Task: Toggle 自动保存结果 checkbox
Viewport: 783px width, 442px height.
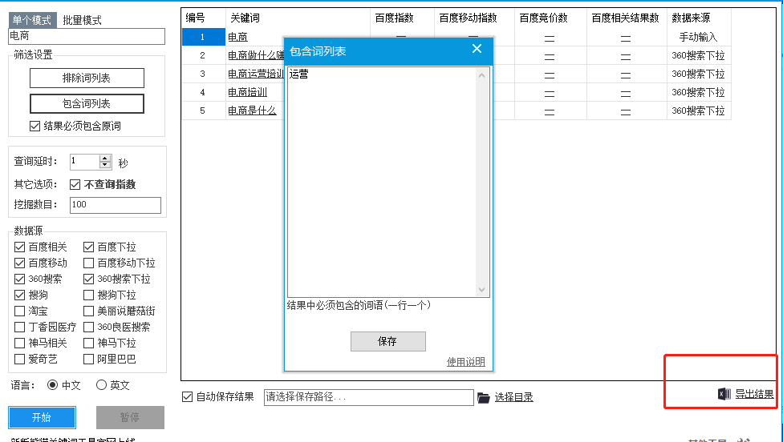Action: click(x=187, y=397)
